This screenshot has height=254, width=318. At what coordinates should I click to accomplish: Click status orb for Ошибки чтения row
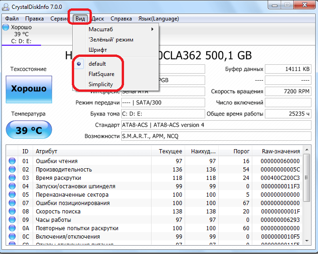coord(12,161)
